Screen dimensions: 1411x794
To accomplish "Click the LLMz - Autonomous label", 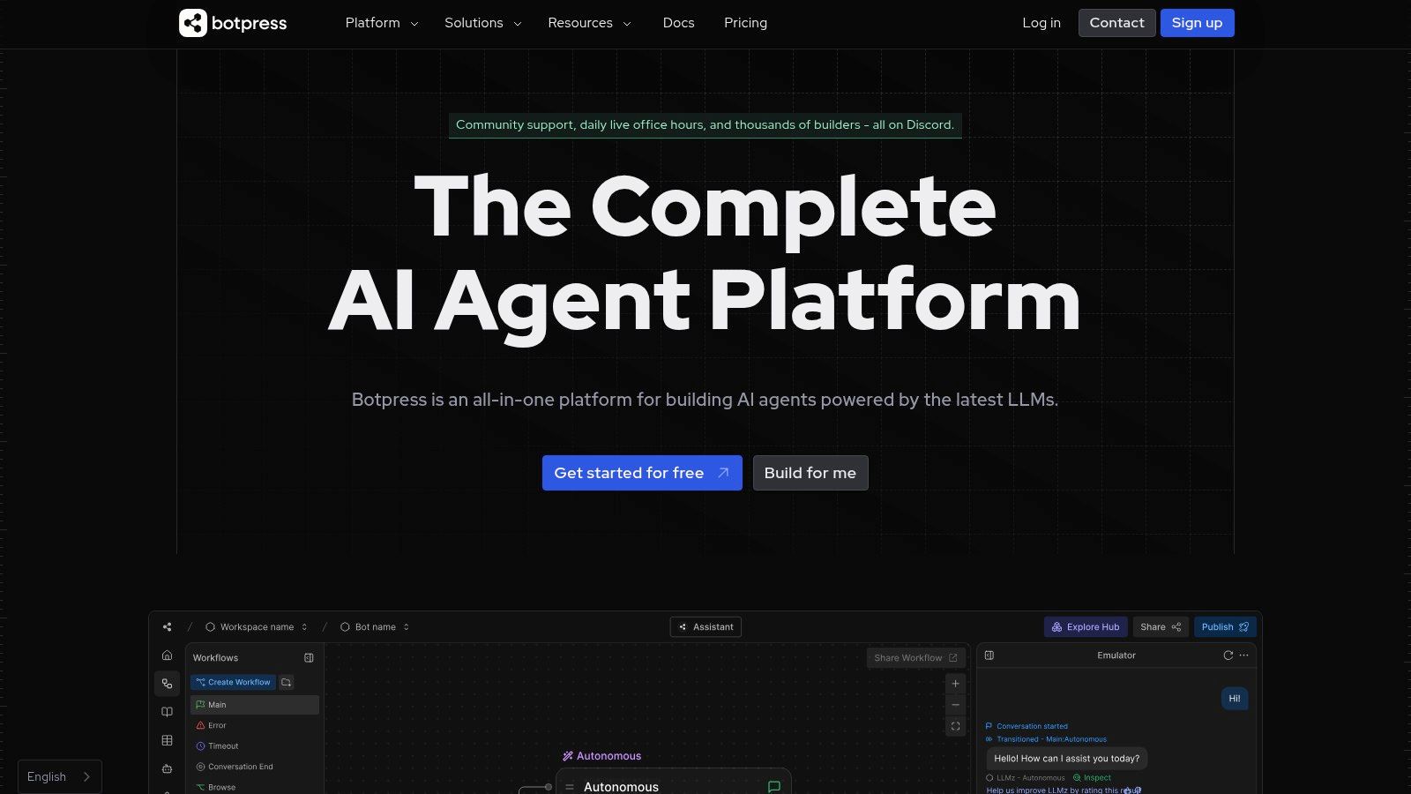I will coord(1026,778).
